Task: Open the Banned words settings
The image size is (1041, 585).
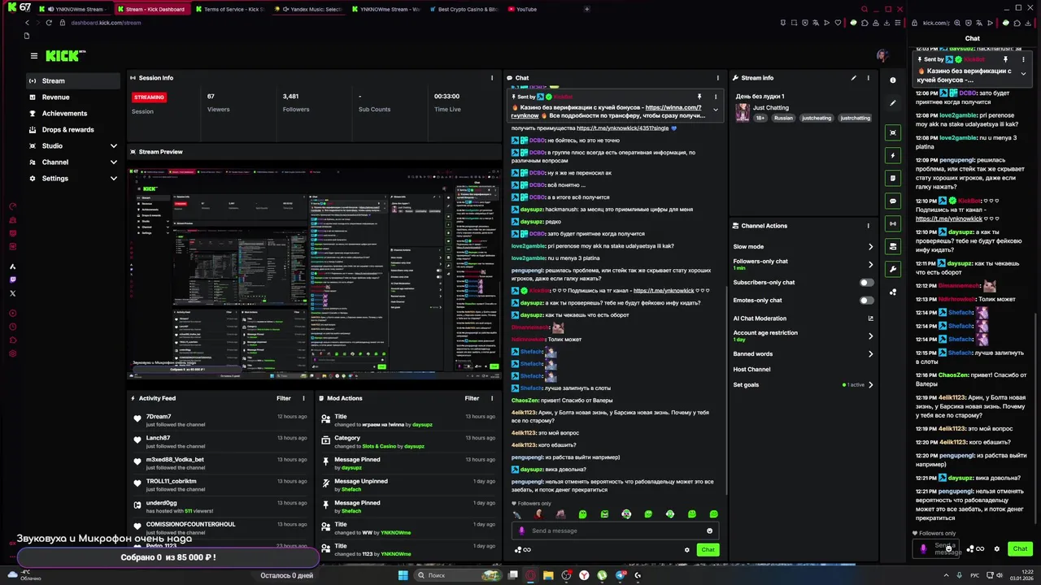Action: click(804, 354)
